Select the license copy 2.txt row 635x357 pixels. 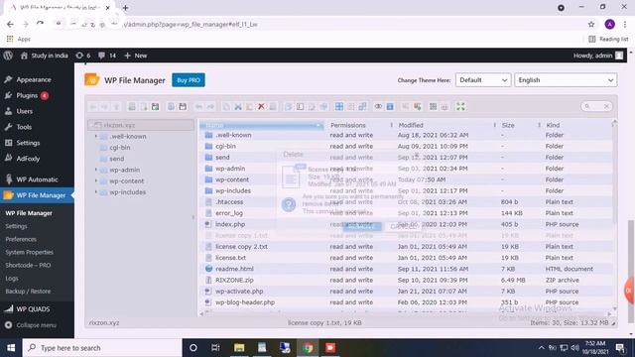(x=406, y=247)
